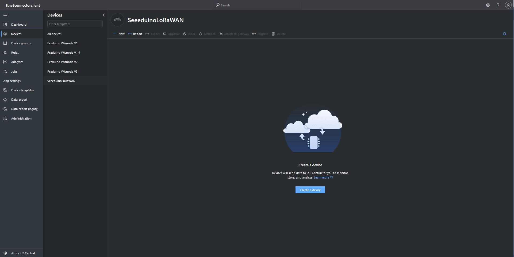Open Device templates in App settings

pos(23,90)
